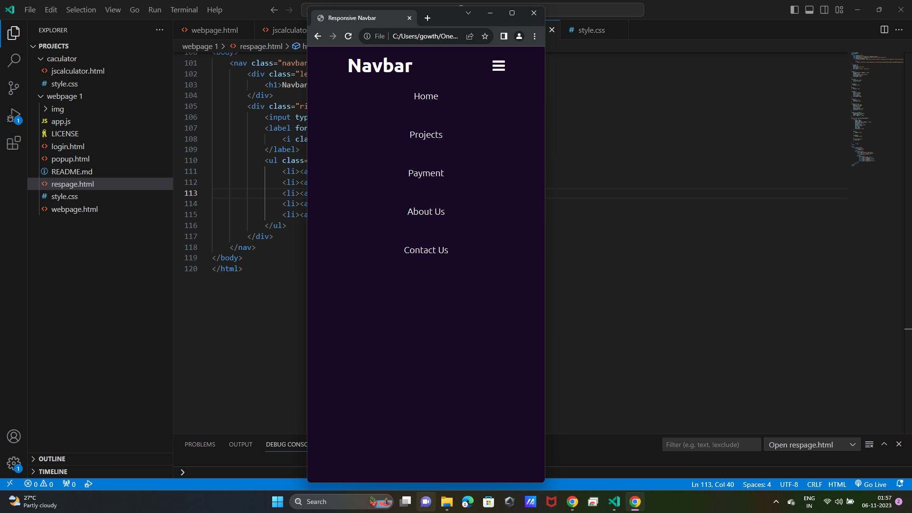Open Manage gear settings icon
This screenshot has width=912, height=513.
14,463
